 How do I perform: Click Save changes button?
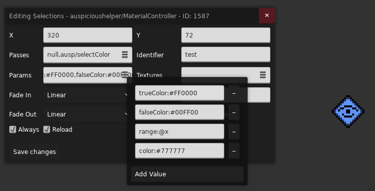coord(35,152)
